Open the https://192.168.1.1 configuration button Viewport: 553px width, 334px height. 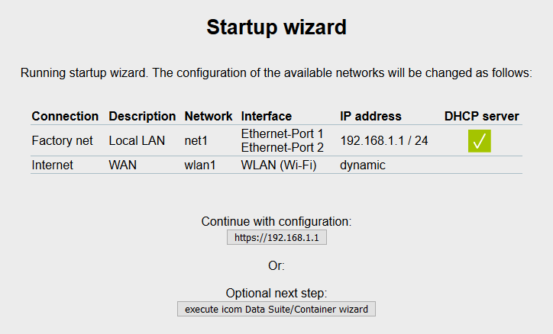tap(276, 237)
